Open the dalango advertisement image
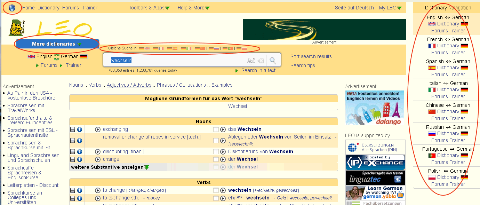Viewport: 480px width, 205px height. (x=375, y=108)
